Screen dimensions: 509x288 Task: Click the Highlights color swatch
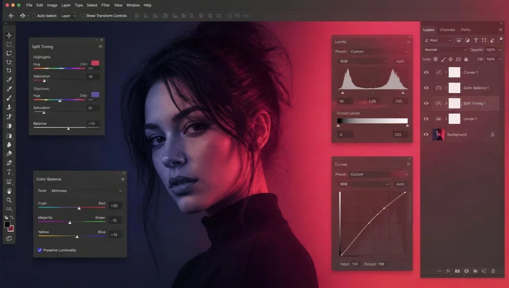(95, 63)
